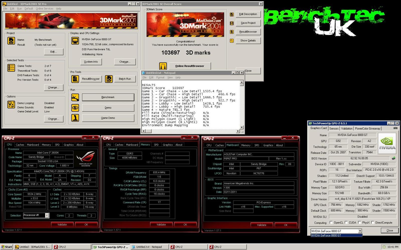Image resolution: width=401 pixels, height=250 pixels.
Task: Switch to TechPowerUp GPU-Z taskbar item
Action: pos(111,247)
